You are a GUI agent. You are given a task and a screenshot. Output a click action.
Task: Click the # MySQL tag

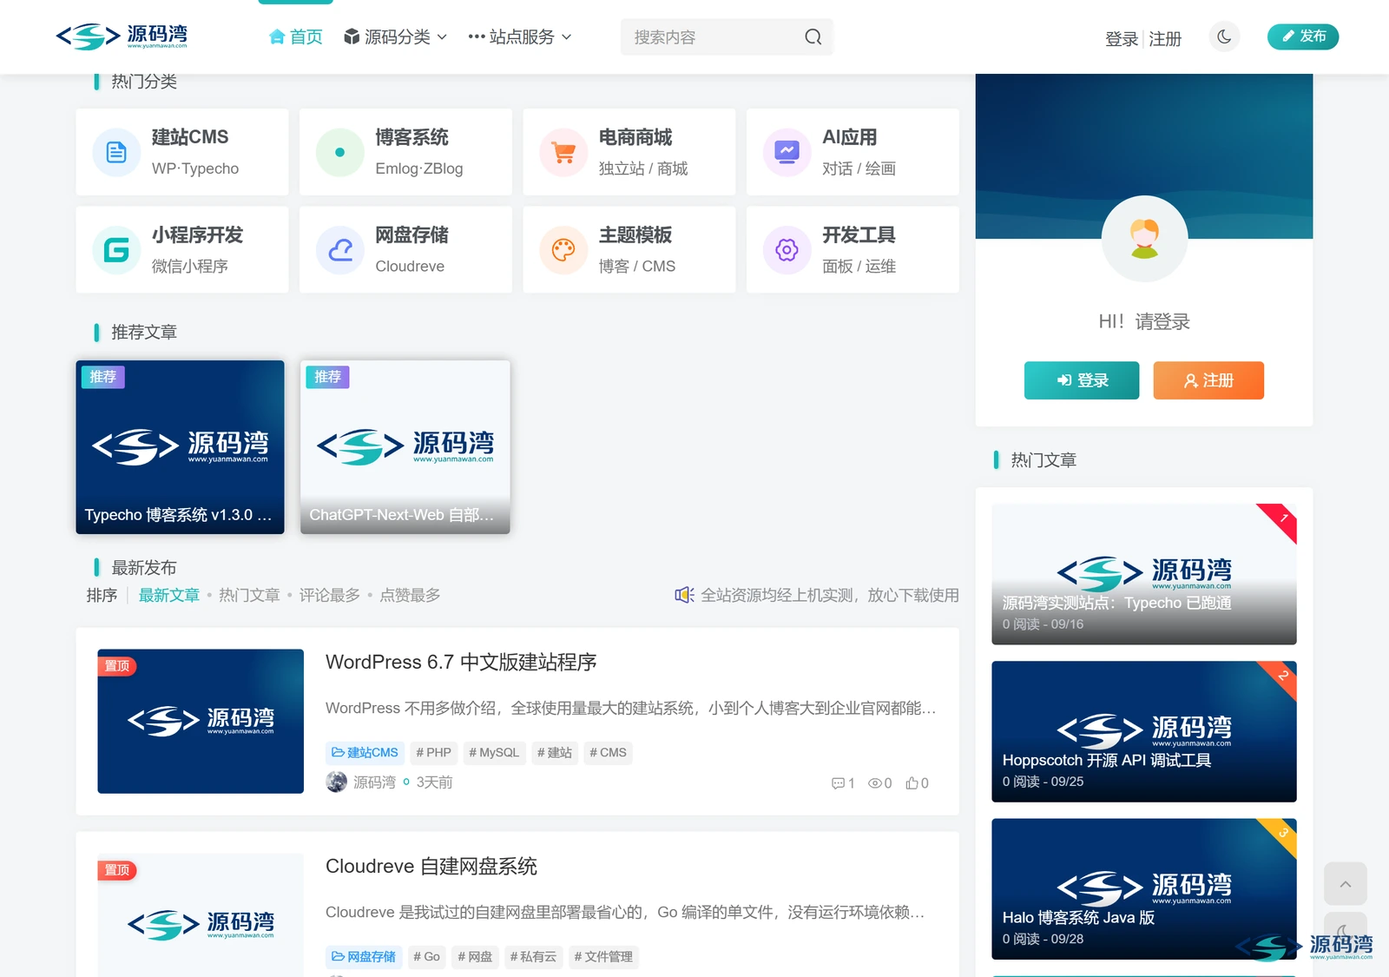[x=494, y=753]
